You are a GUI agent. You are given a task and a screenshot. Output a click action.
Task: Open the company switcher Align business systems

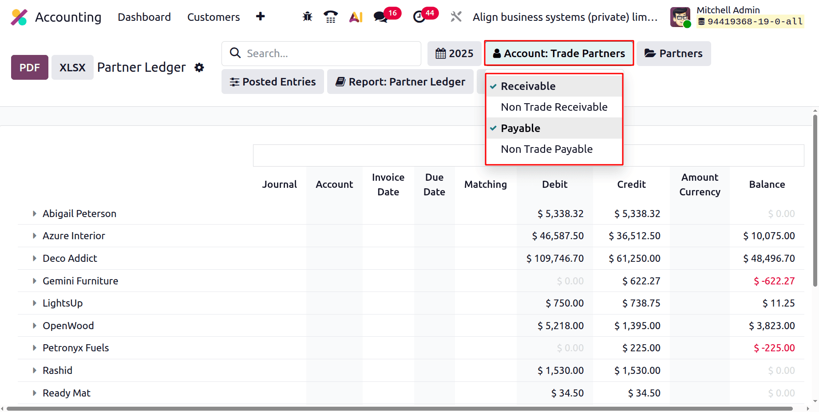coord(565,17)
